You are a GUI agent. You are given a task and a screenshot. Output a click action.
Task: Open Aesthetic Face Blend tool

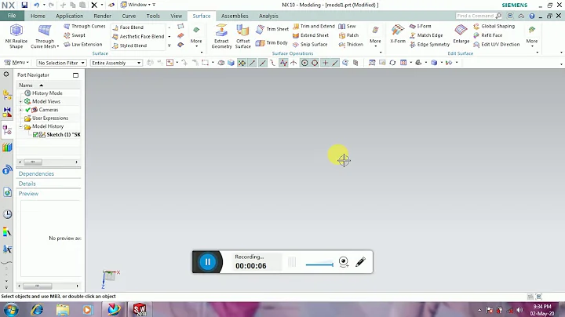click(138, 36)
